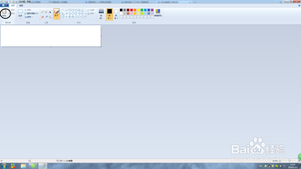The image size is (301, 169).
Task: Open the Windows Start button
Action: tap(4, 166)
